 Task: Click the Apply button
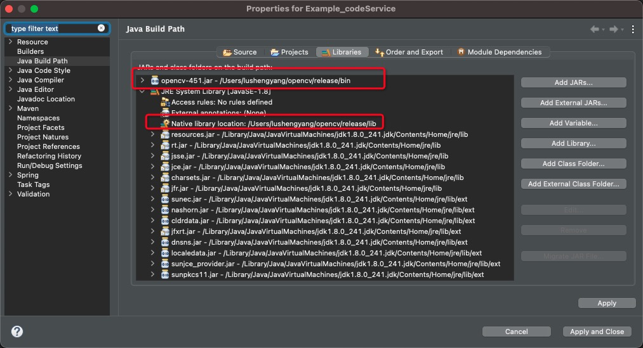coord(607,303)
